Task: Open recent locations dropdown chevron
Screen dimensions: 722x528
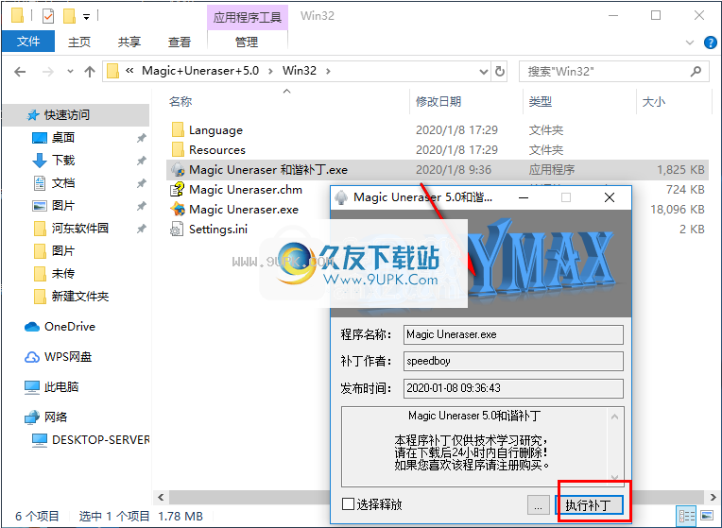Action: [x=70, y=72]
